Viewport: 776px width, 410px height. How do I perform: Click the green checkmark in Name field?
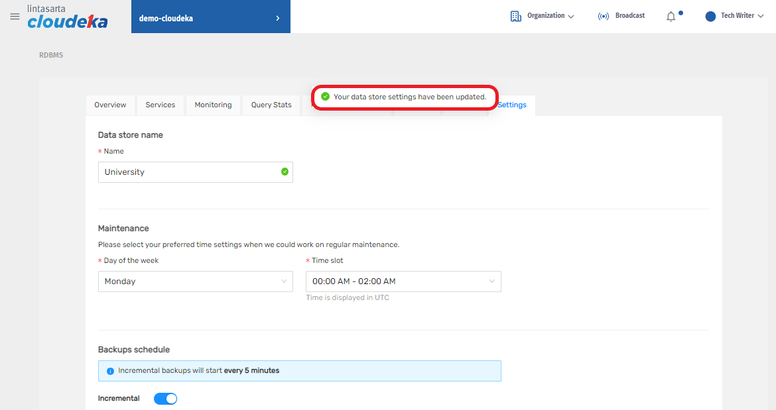click(x=285, y=172)
